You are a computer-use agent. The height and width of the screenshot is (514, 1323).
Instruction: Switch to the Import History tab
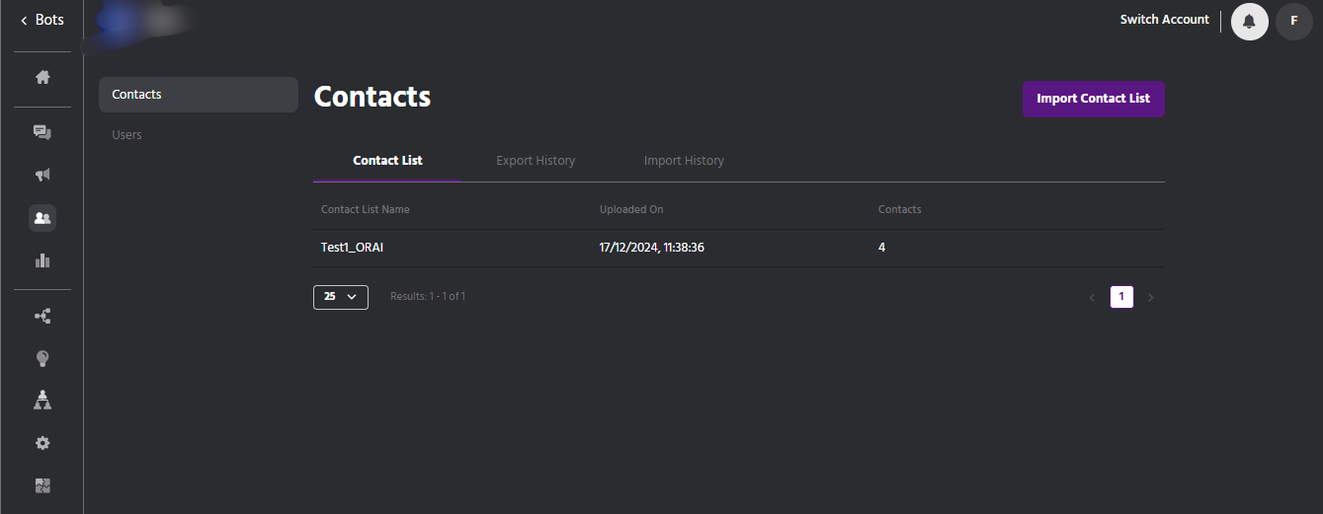684,161
